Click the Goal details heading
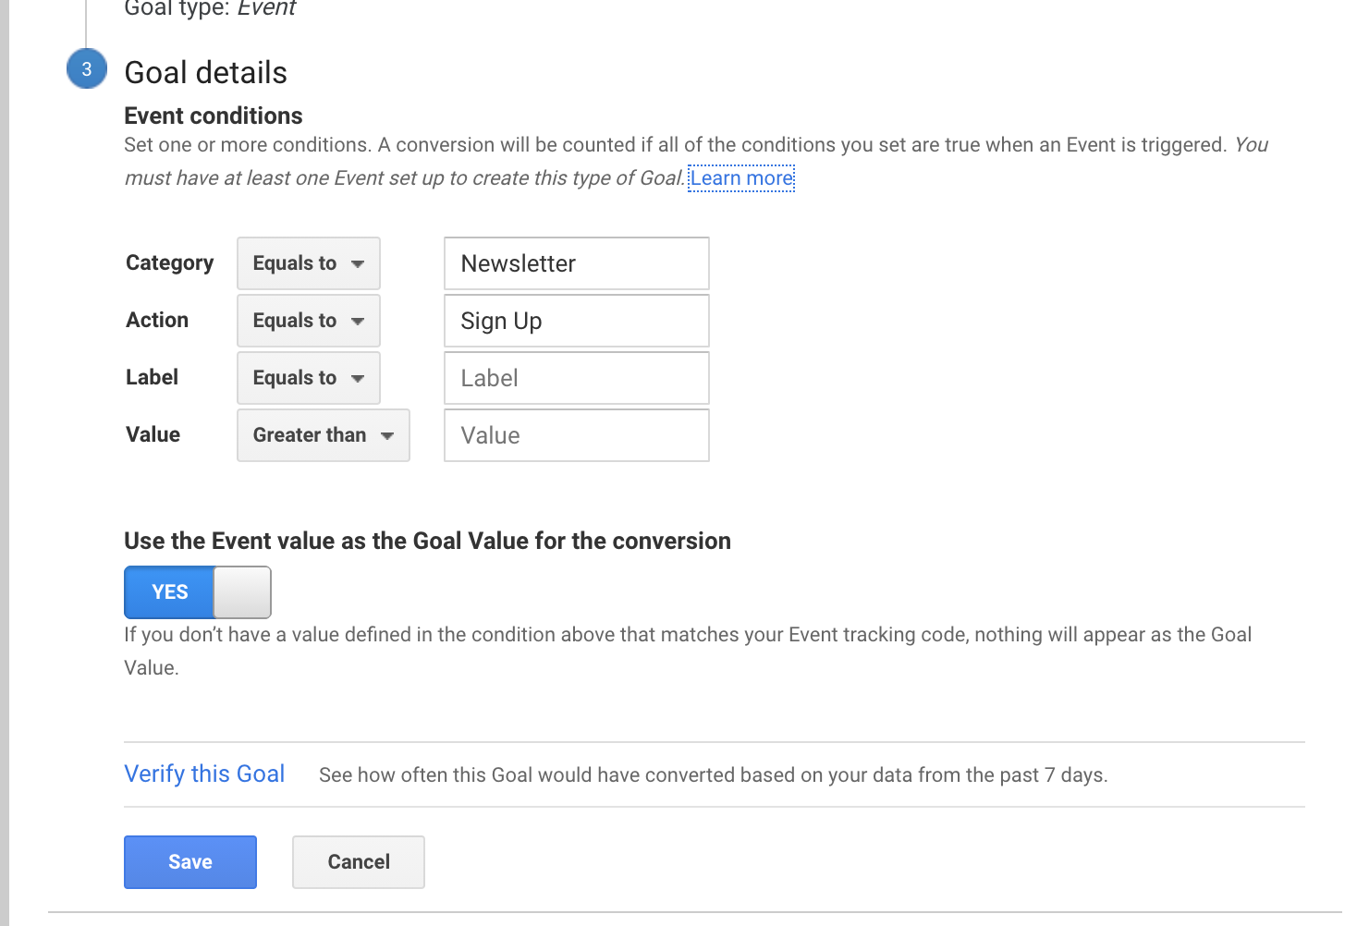 [x=205, y=73]
